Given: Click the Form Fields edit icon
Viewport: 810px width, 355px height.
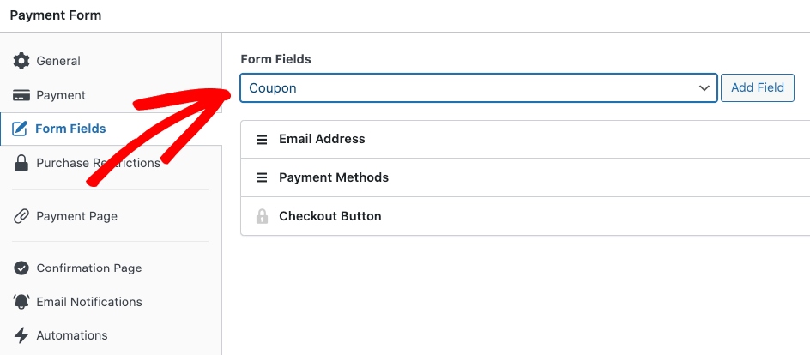Looking at the screenshot, I should tap(20, 129).
